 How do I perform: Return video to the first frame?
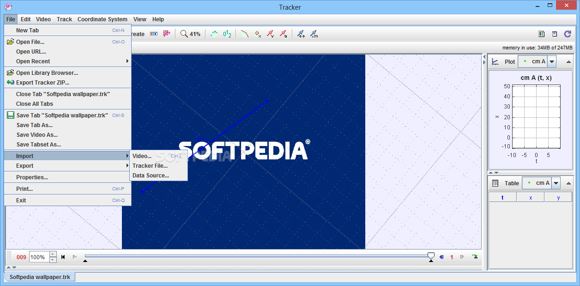[x=63, y=257]
